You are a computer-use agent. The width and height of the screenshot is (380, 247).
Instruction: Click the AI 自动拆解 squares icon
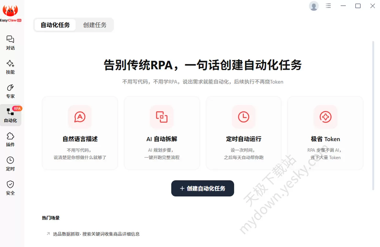tap(161, 117)
